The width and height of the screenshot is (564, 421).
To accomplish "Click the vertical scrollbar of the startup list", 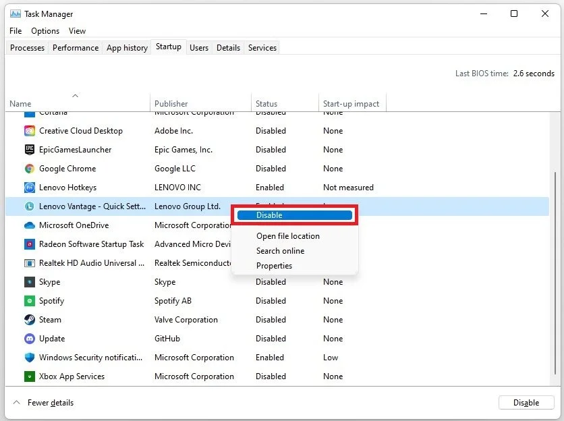I will point(555,273).
